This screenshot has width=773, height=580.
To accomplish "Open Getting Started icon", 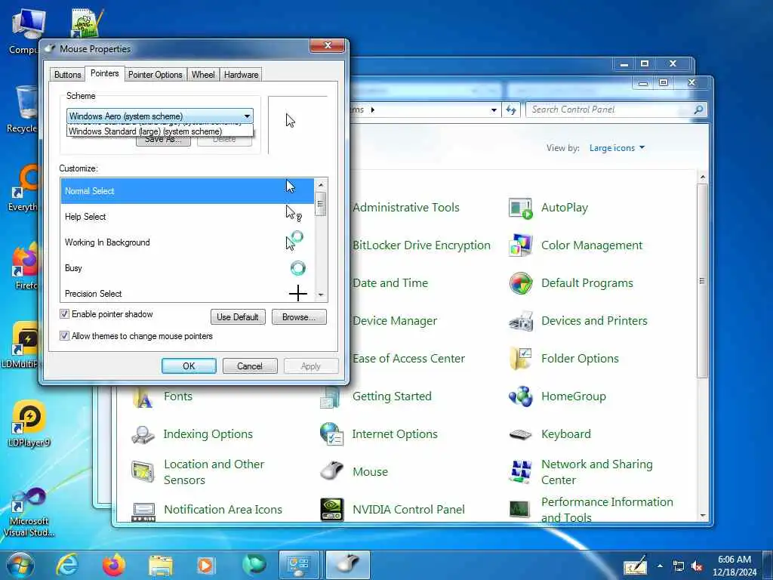I will point(331,397).
